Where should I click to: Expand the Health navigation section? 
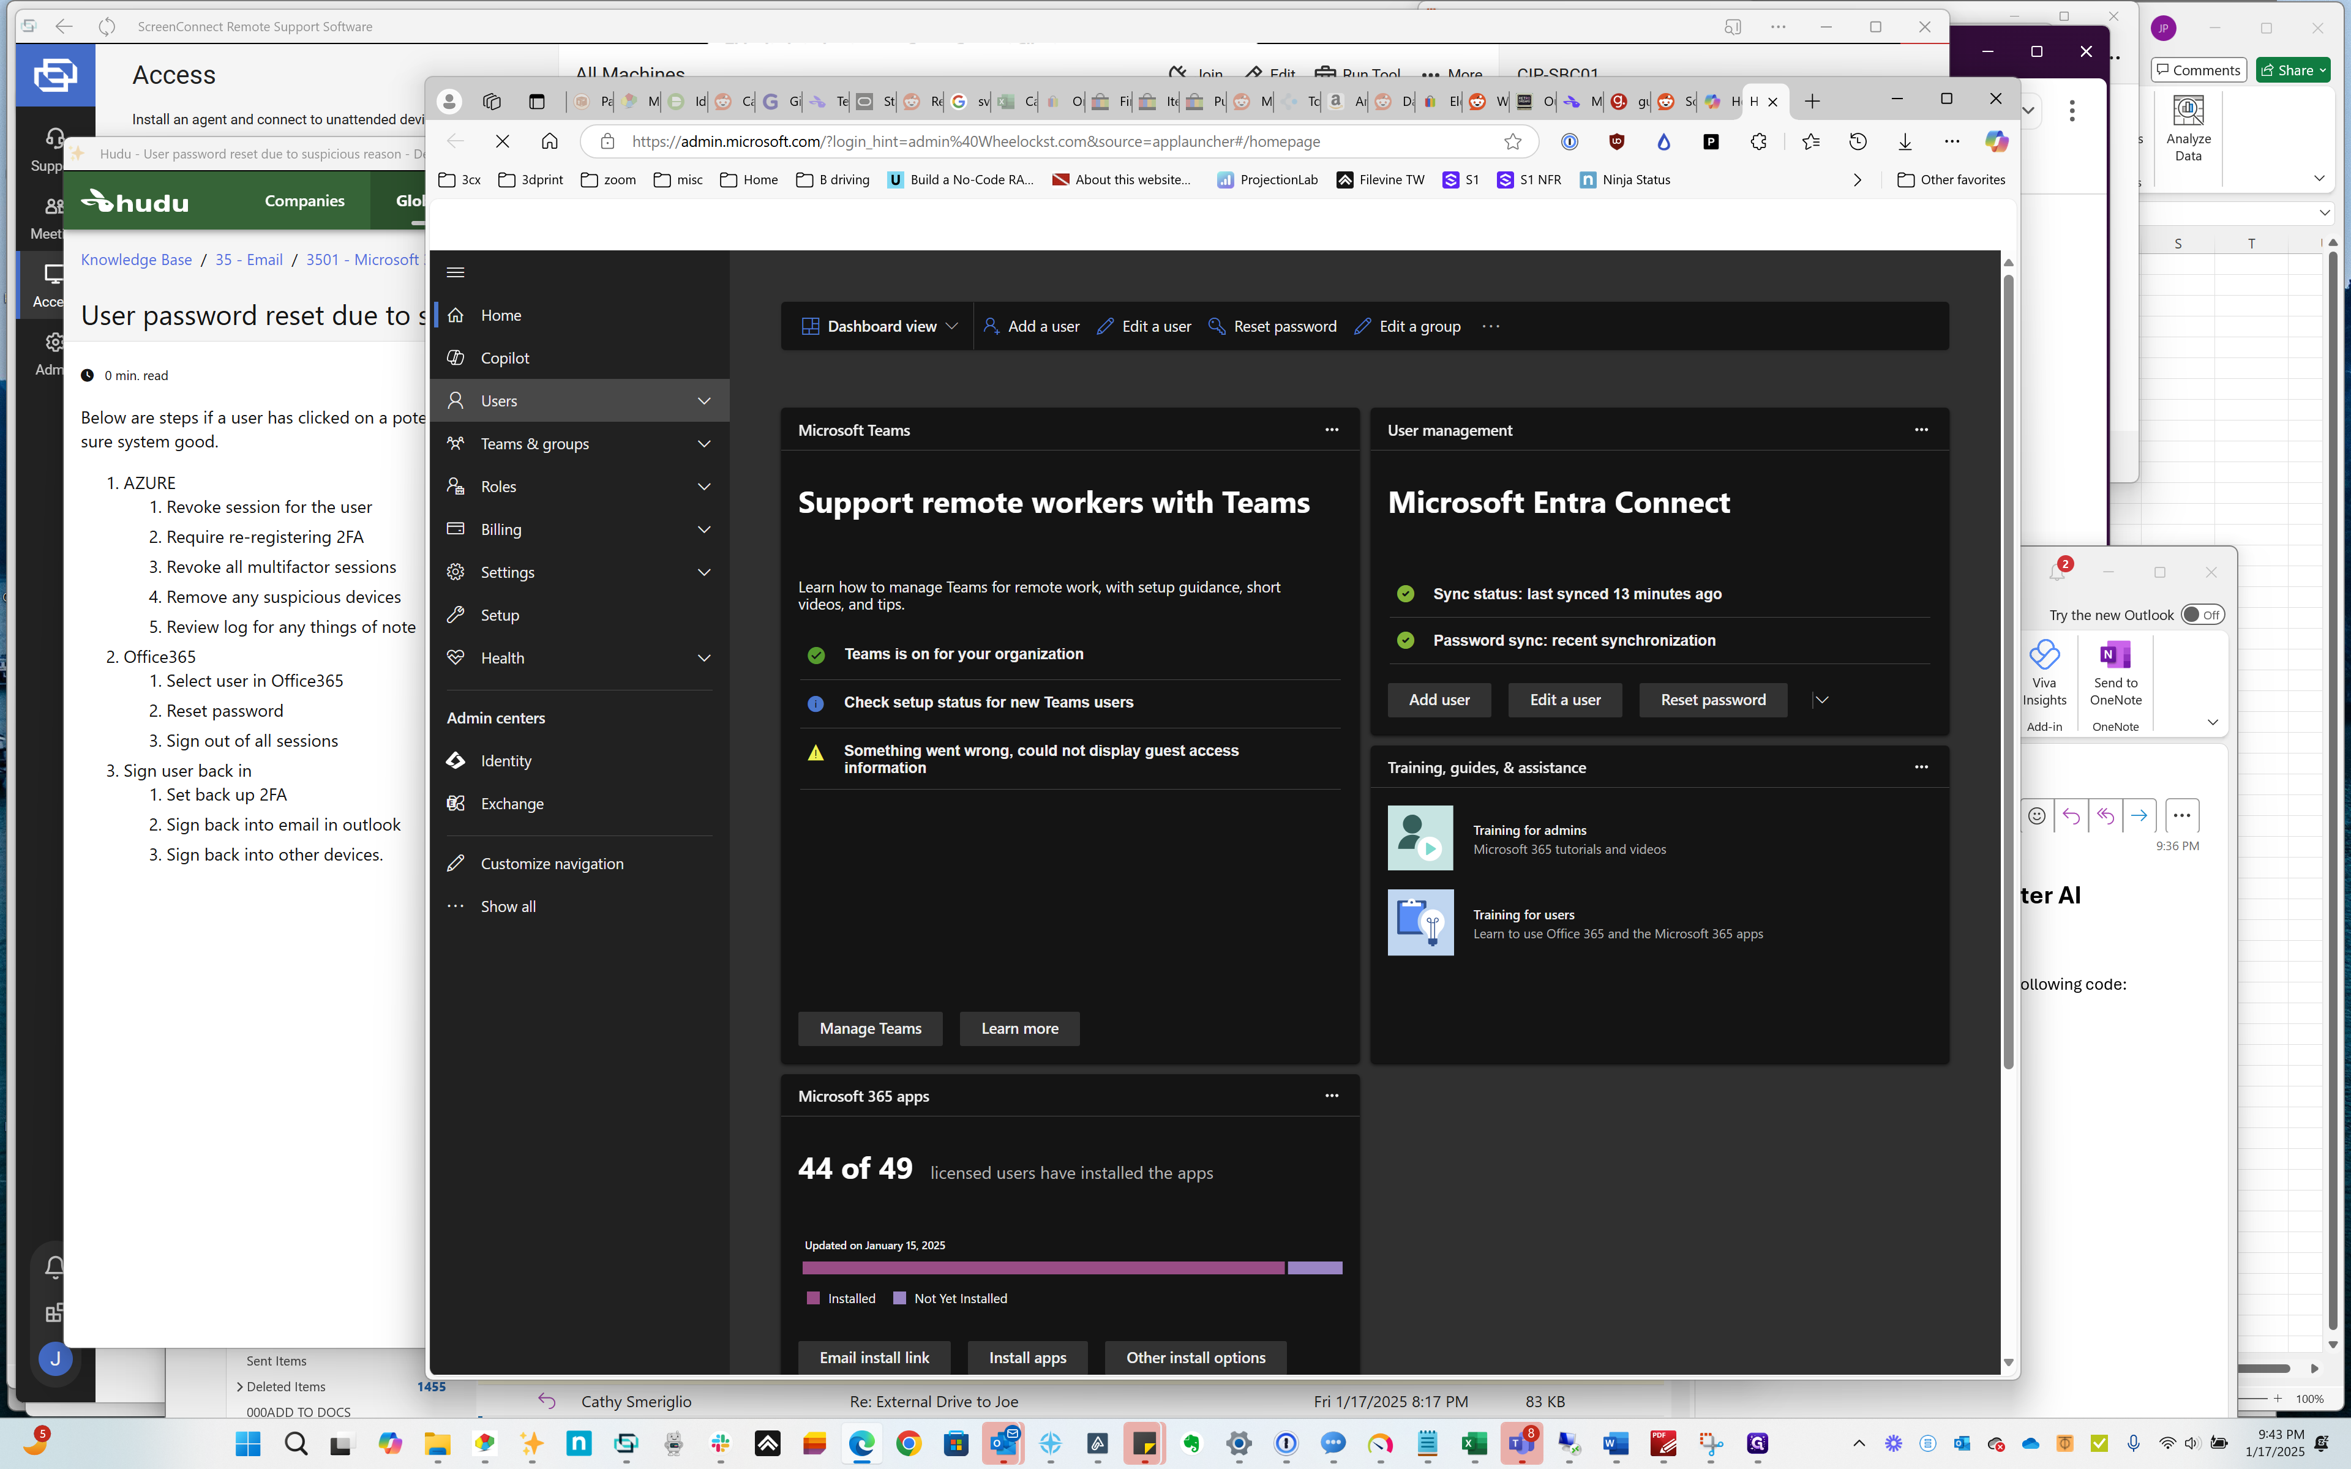click(x=704, y=658)
